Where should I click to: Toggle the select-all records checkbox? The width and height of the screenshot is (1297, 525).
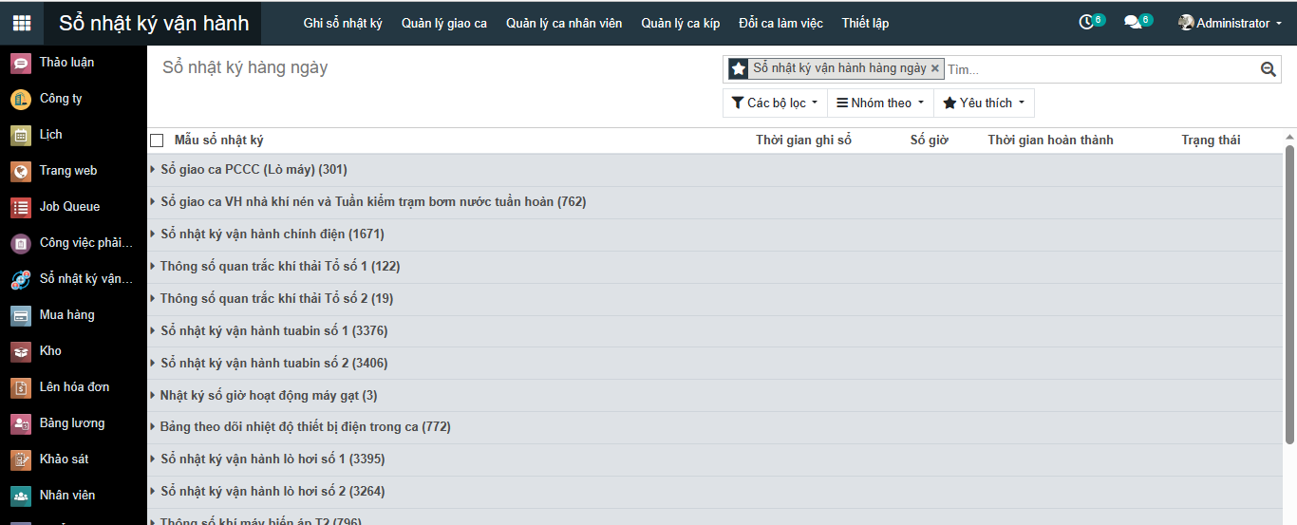pyautogui.click(x=157, y=141)
